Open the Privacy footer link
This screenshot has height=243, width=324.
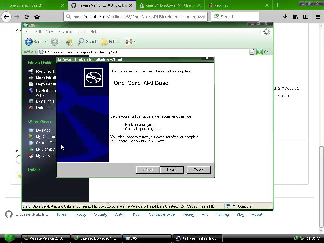tap(80, 215)
